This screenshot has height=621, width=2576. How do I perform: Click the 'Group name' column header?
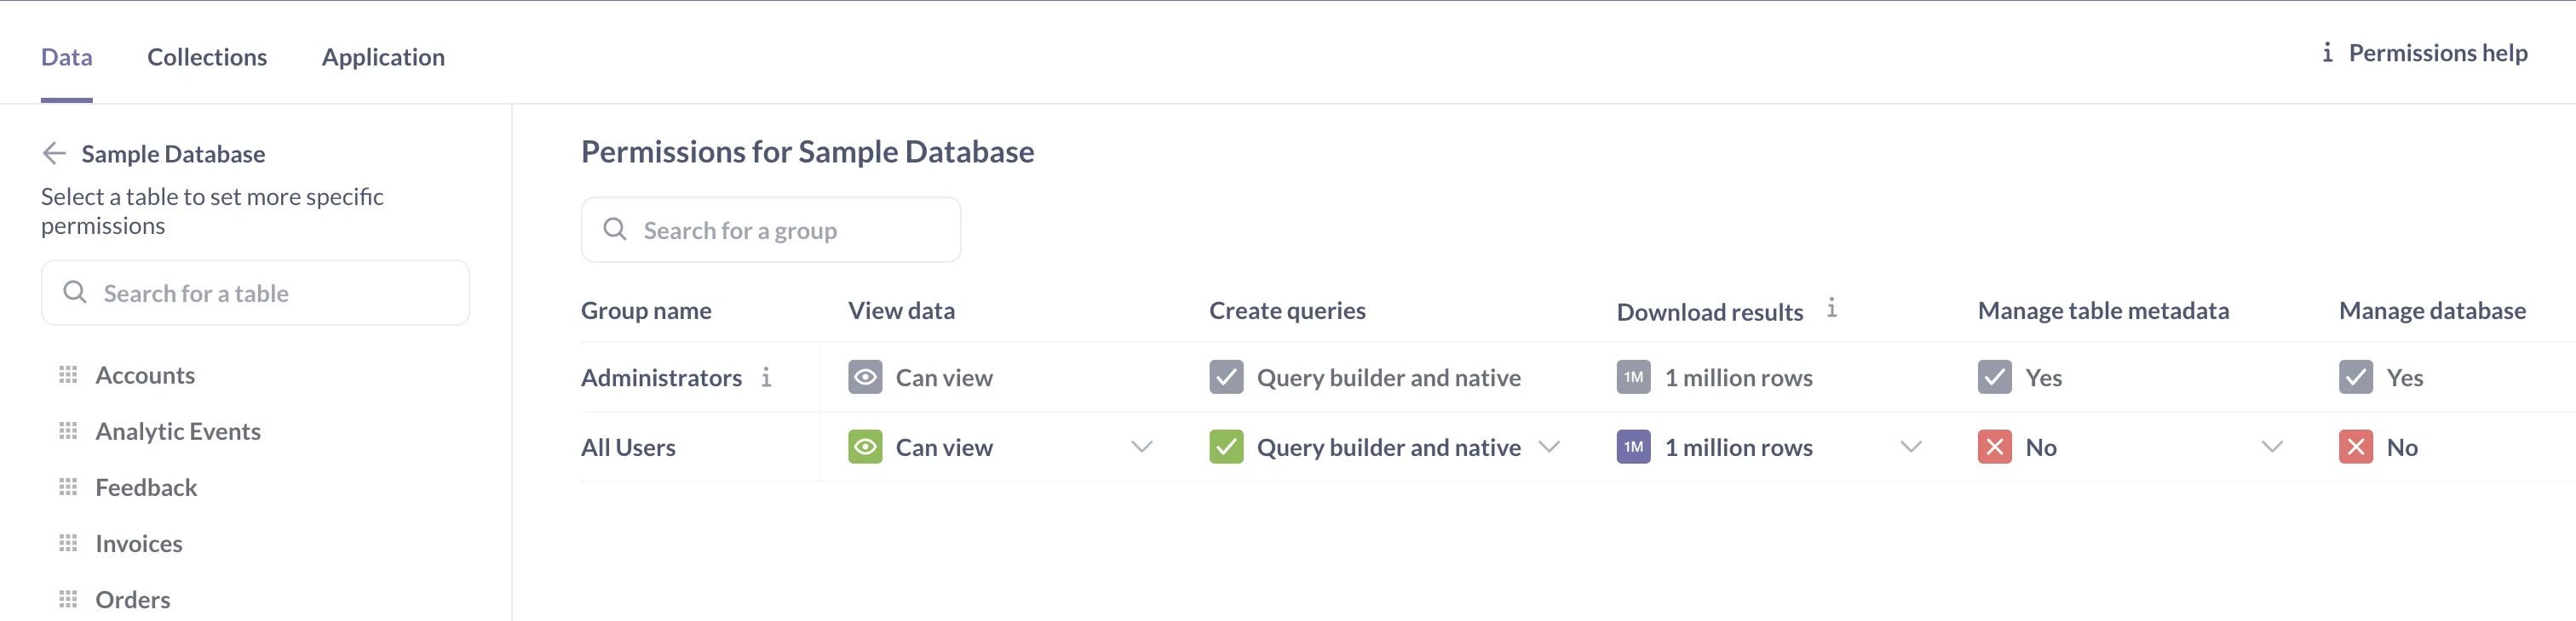tap(646, 310)
